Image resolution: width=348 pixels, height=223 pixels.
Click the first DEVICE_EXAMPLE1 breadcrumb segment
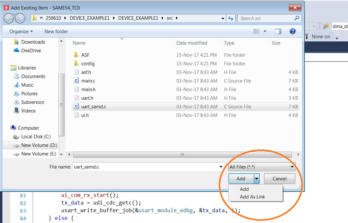coord(89,18)
